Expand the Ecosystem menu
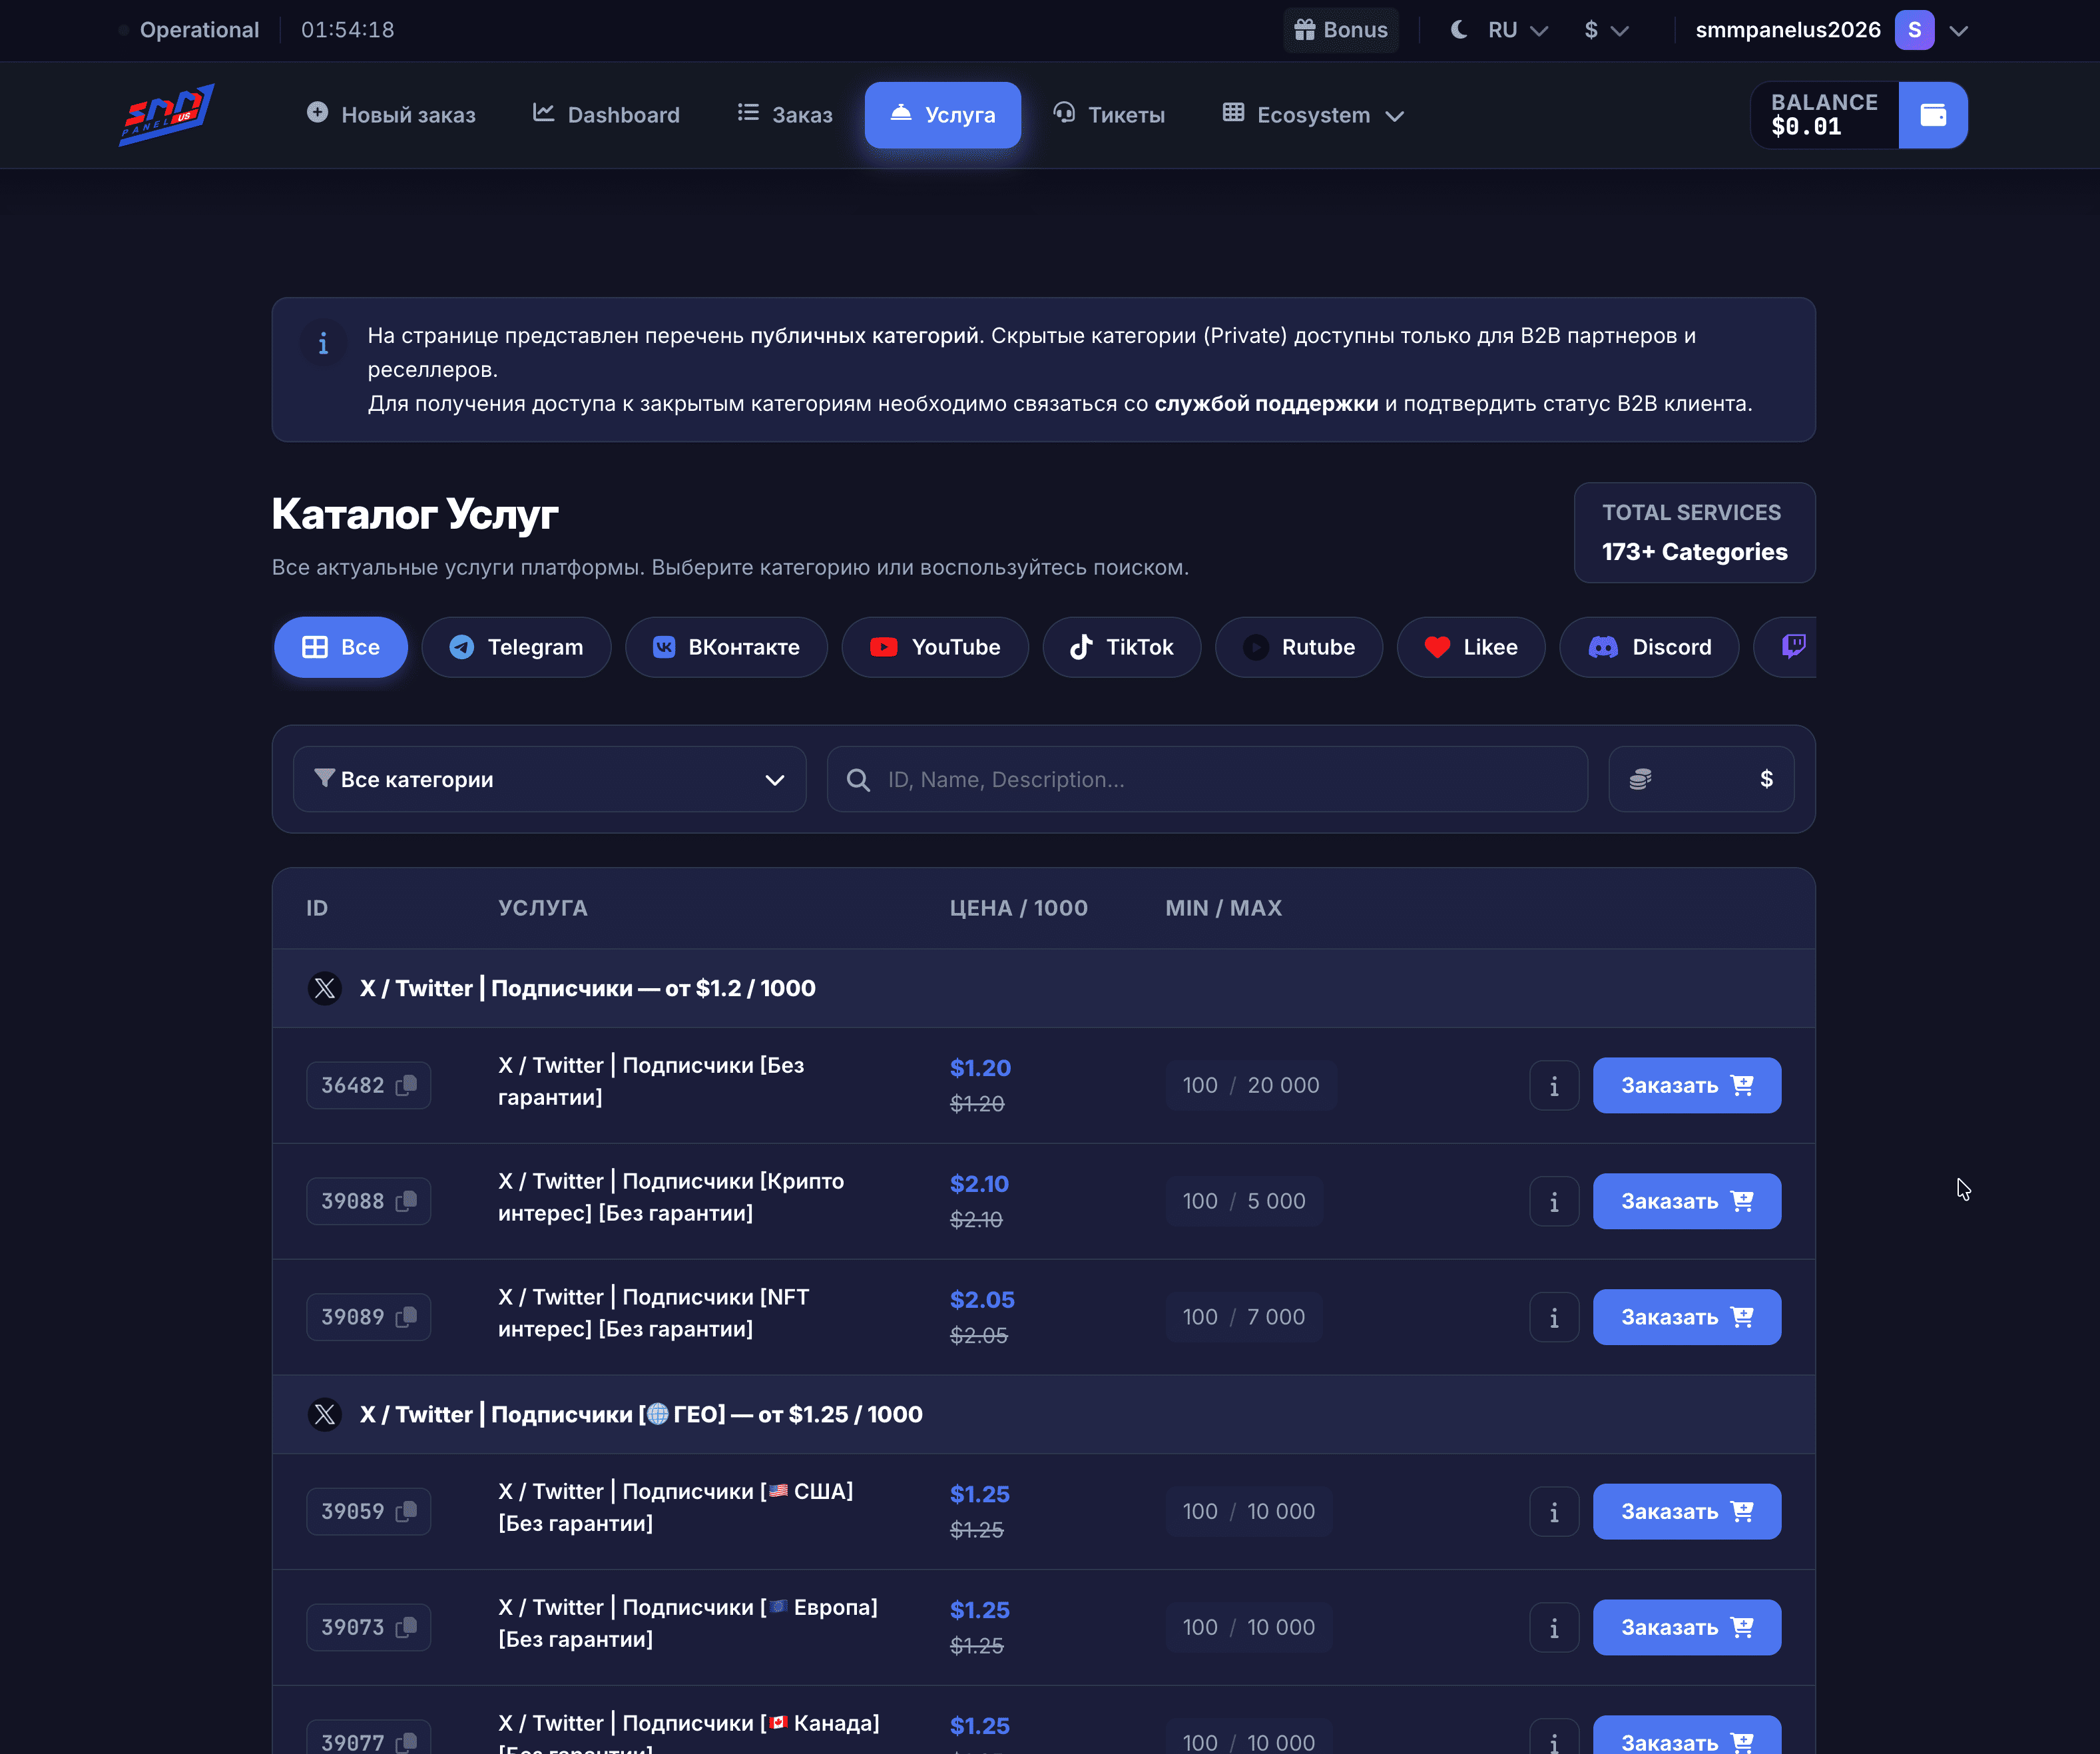This screenshot has width=2100, height=1754. 1313,115
